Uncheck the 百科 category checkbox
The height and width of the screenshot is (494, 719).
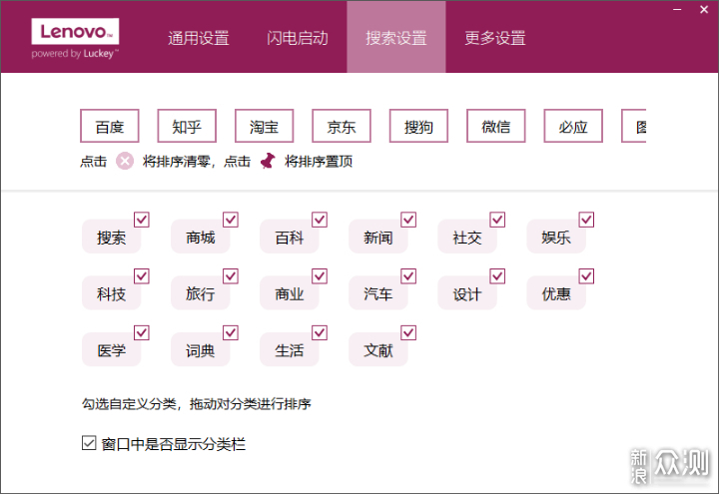coord(320,220)
